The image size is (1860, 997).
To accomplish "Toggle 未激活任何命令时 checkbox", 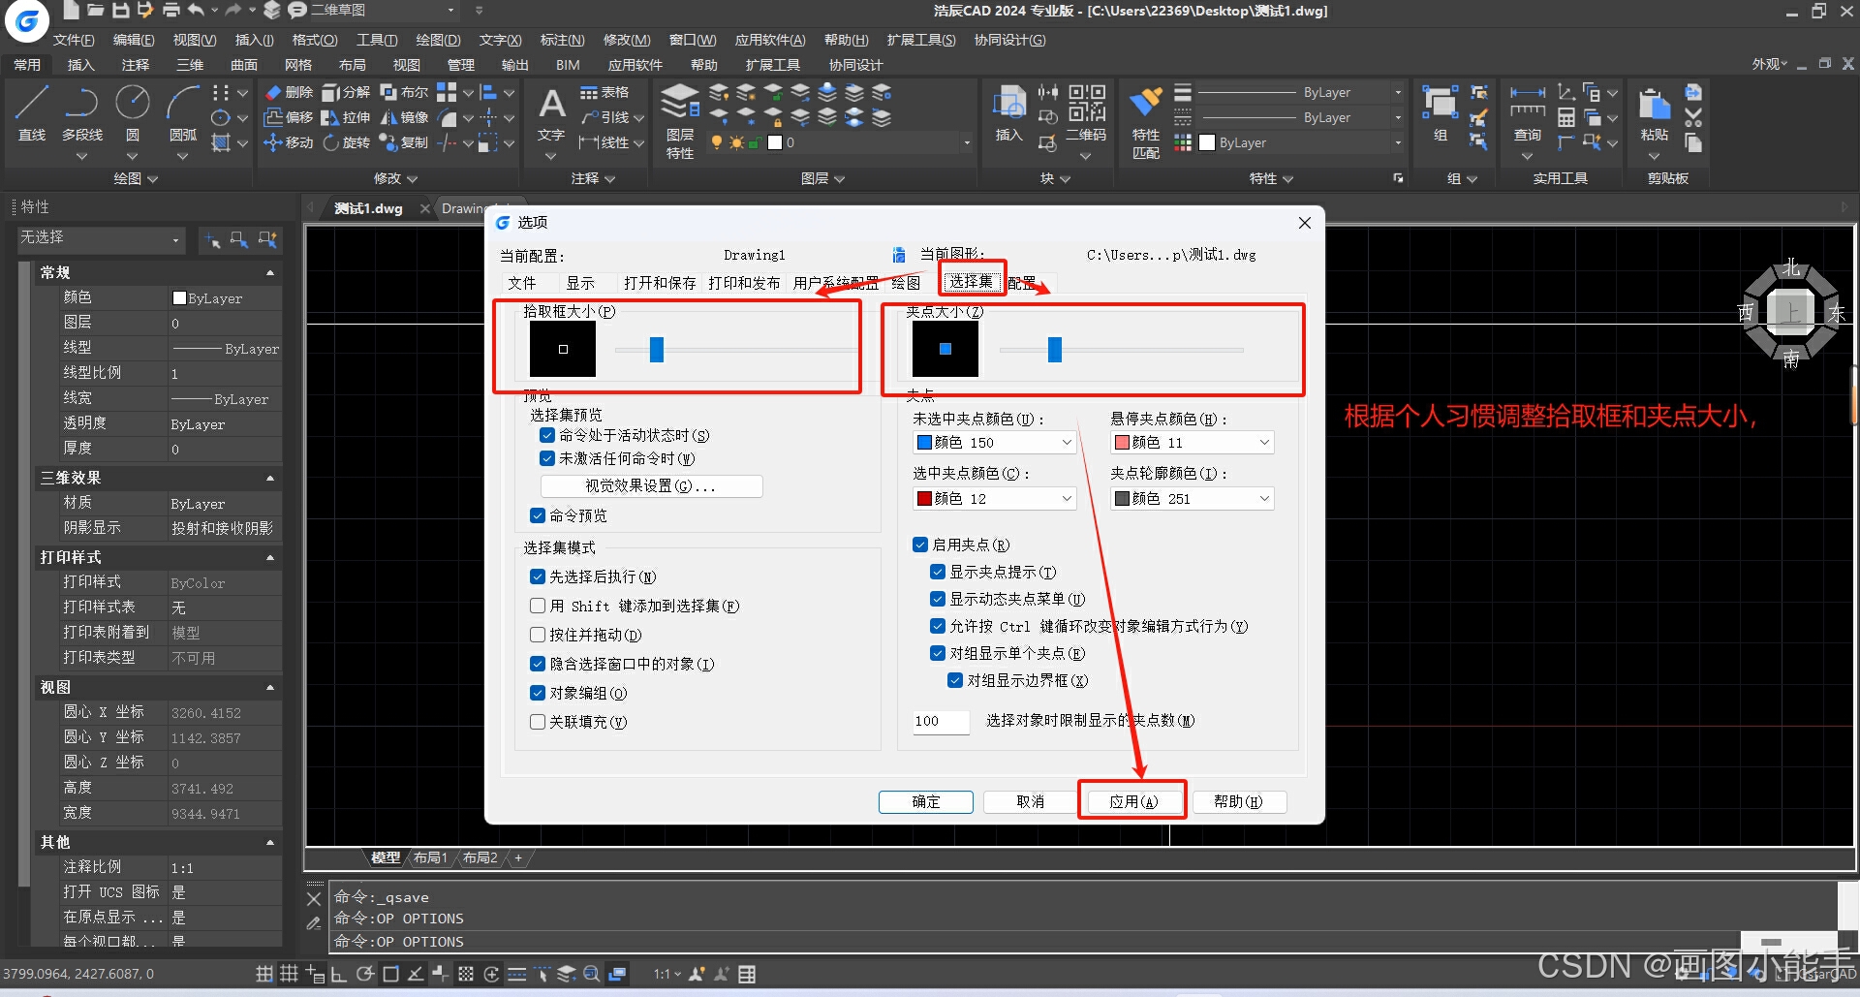I will (x=547, y=458).
